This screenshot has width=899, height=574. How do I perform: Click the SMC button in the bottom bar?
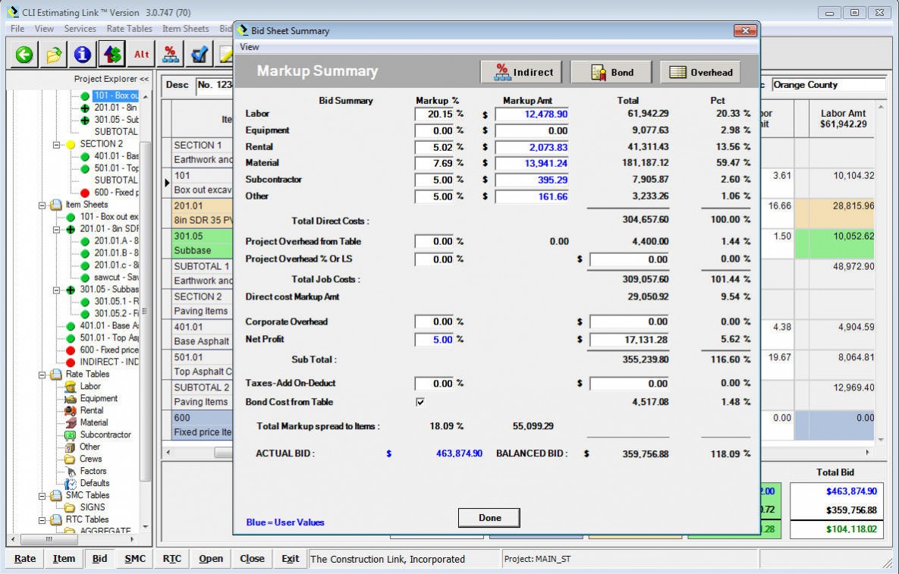coord(135,559)
